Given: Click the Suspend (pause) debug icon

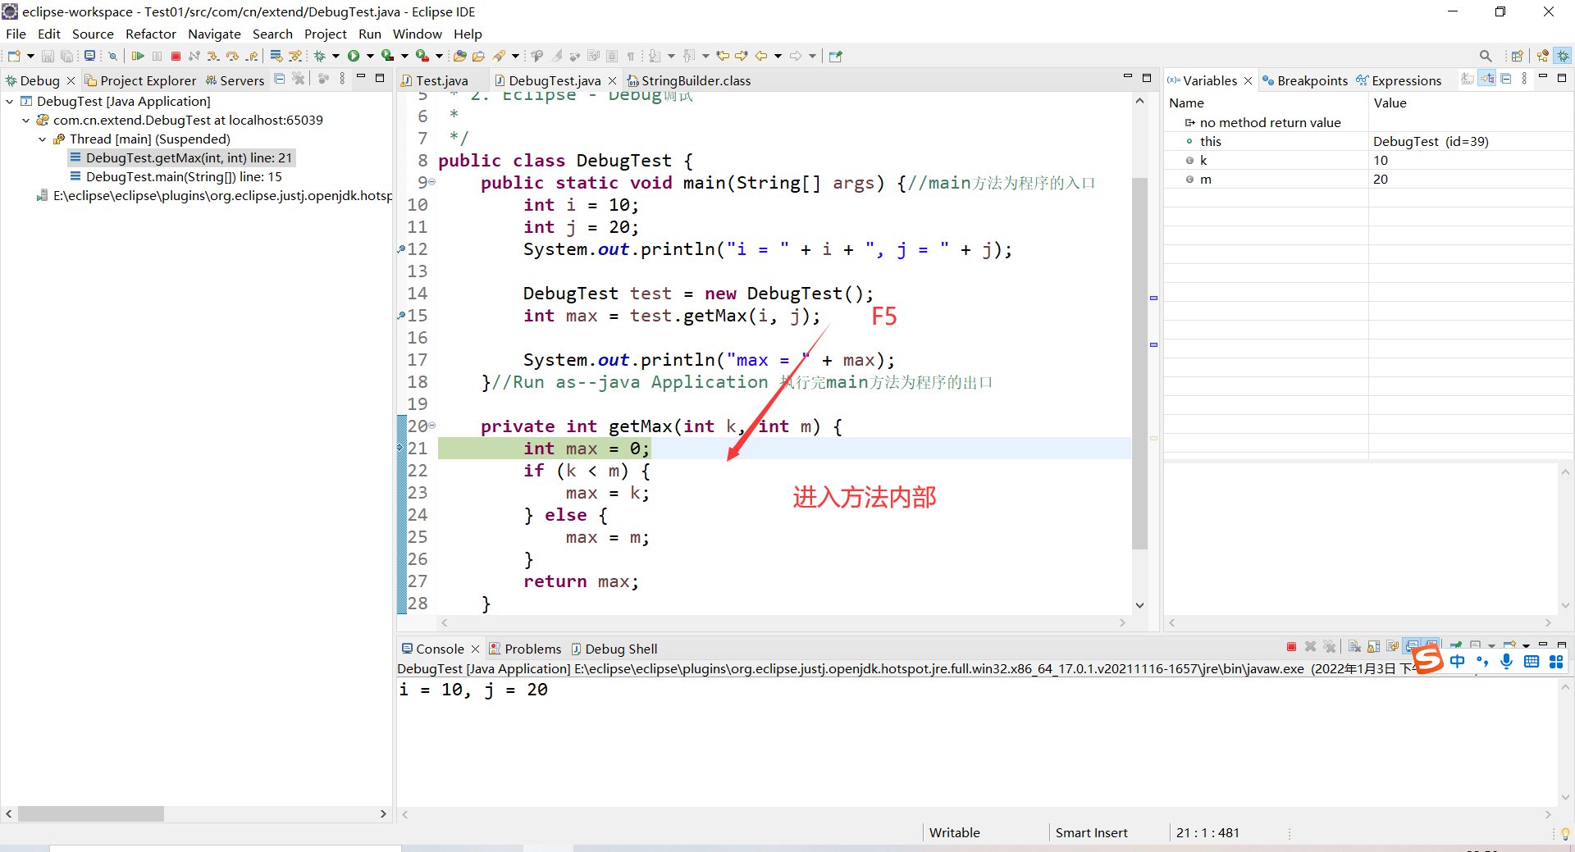Looking at the screenshot, I should 157,55.
